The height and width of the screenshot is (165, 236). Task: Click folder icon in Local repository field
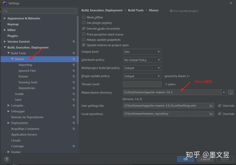(211, 114)
